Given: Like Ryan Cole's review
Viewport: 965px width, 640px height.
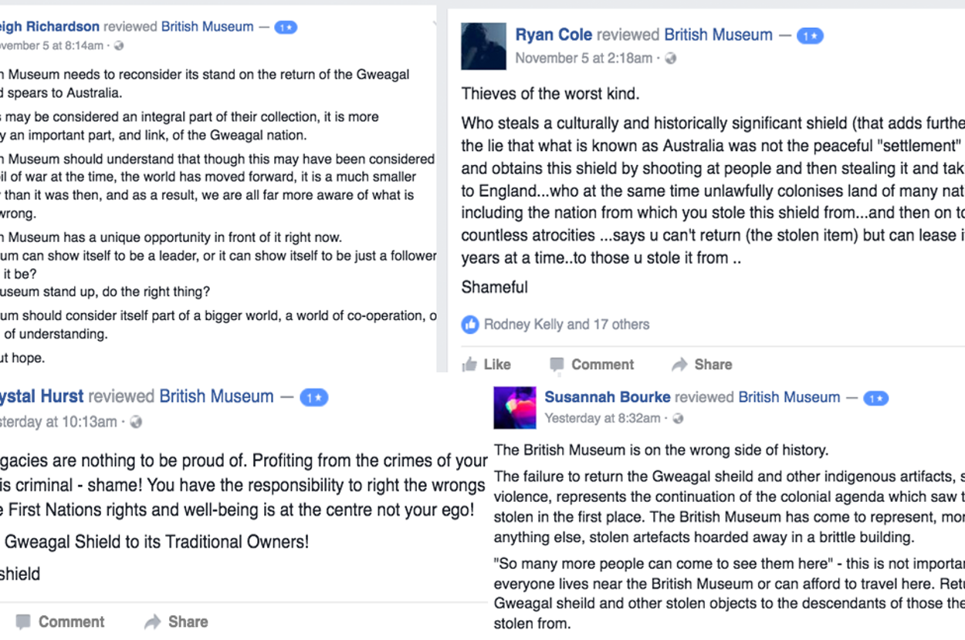Looking at the screenshot, I should coord(486,364).
